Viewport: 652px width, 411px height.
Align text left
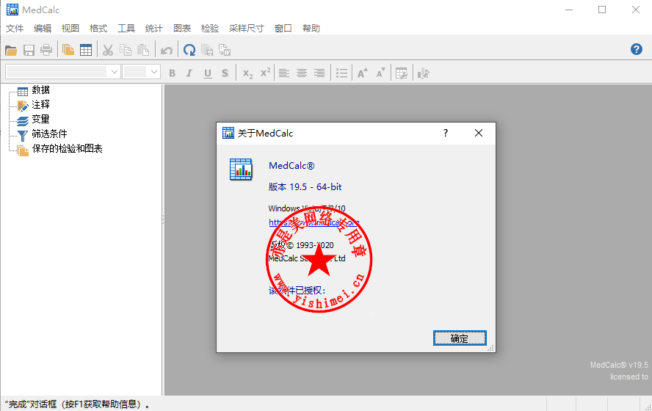click(x=284, y=73)
